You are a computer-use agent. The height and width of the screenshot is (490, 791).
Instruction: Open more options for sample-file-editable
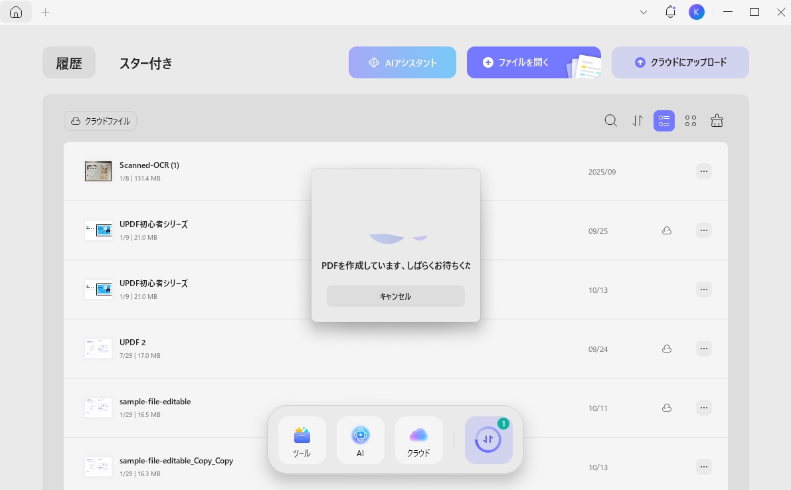coord(704,407)
